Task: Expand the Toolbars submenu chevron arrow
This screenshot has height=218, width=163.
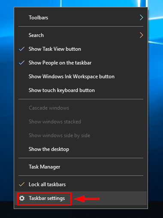Action: pyautogui.click(x=141, y=18)
